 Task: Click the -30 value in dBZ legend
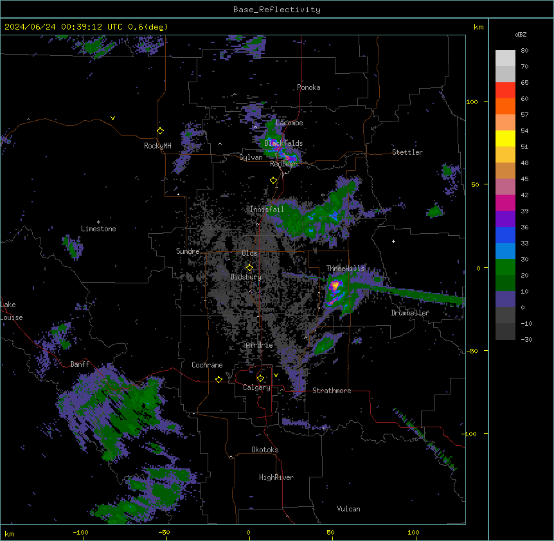526,339
